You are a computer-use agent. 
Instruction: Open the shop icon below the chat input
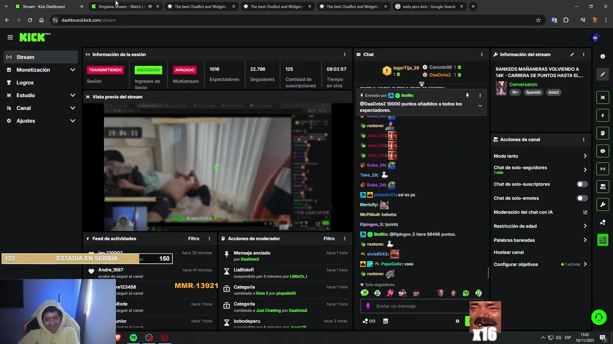pos(386,321)
